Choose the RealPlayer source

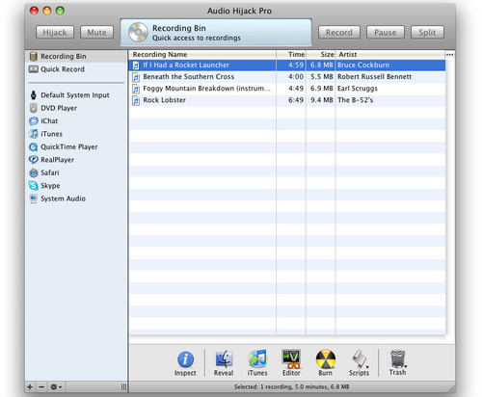click(x=76, y=160)
